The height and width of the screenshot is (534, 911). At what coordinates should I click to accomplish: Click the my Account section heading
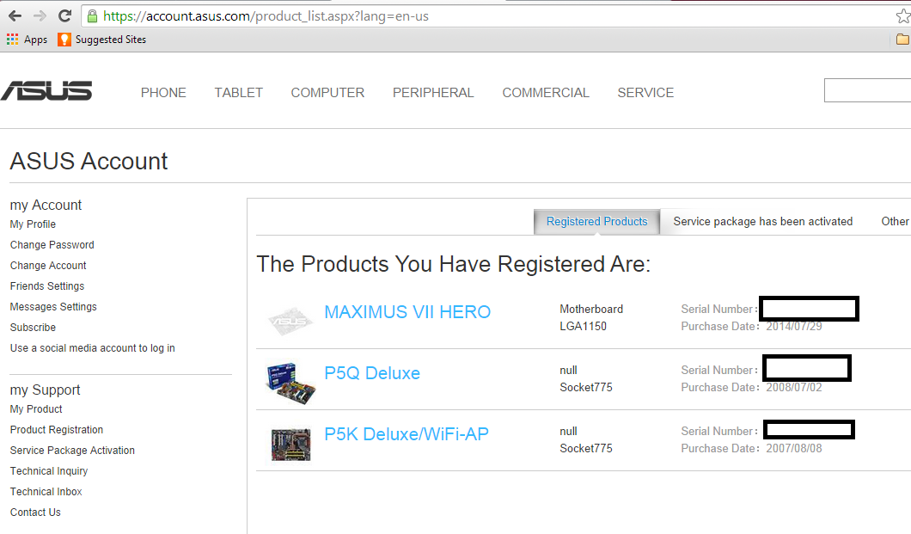[46, 206]
